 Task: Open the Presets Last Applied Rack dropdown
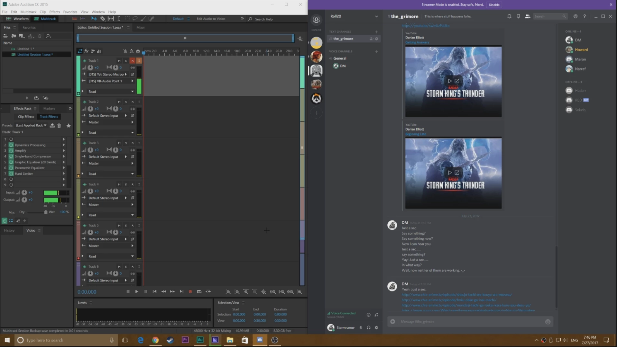(x=31, y=126)
